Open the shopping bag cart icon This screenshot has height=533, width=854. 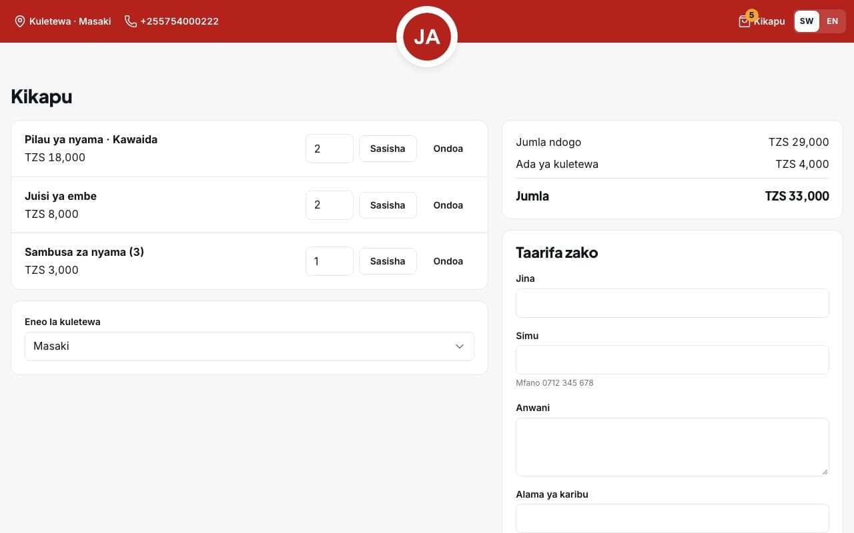pos(745,21)
